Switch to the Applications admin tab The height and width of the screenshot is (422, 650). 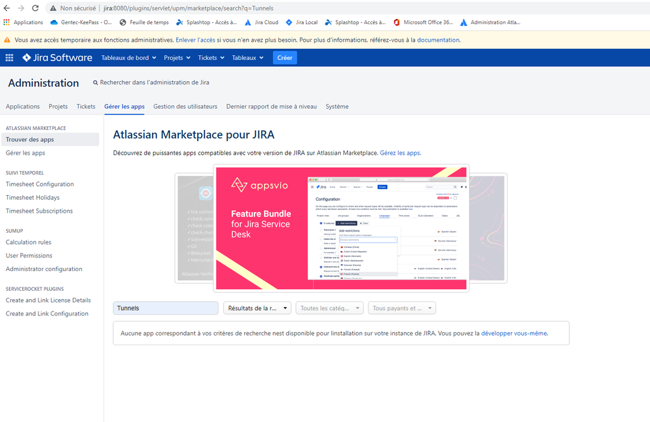tap(23, 107)
